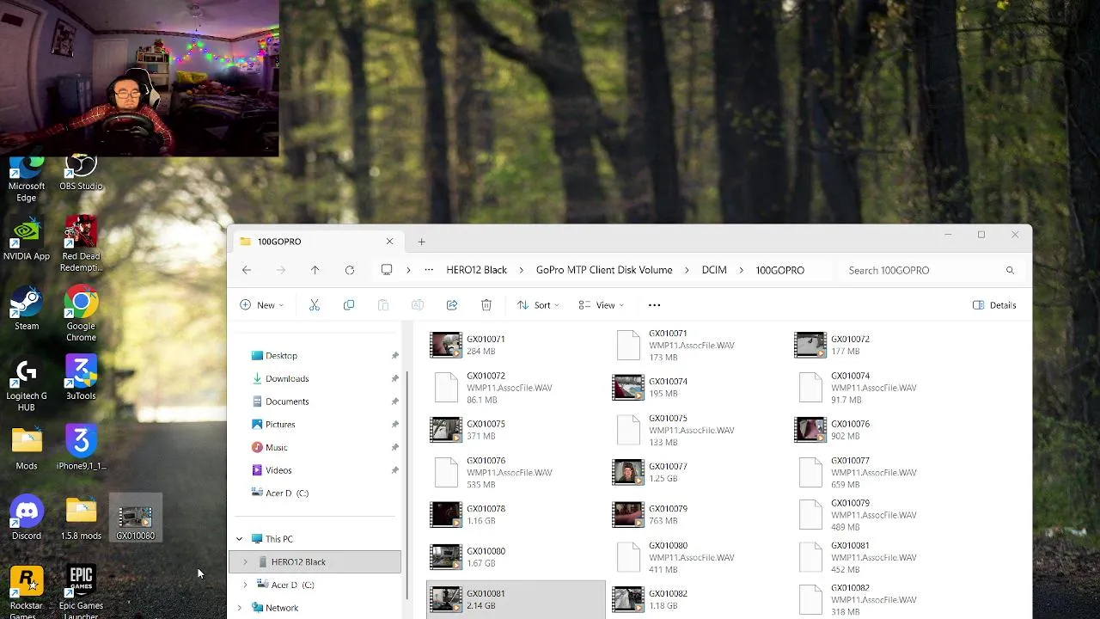Expand the hidden breadcrumb path ellipsis
Viewport: 1100px width, 619px height.
coord(429,270)
